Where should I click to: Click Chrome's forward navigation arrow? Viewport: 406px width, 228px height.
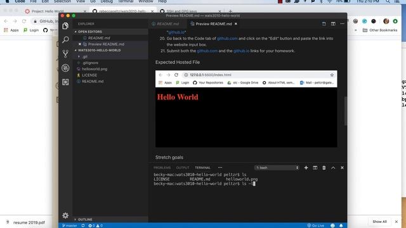[x=15, y=21]
